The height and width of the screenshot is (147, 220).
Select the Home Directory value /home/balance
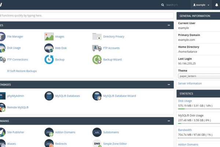188,51
